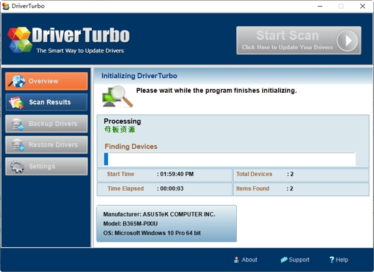This screenshot has height=272, width=374.
Task: Click the Restore Drivers database icon
Action: (17, 145)
